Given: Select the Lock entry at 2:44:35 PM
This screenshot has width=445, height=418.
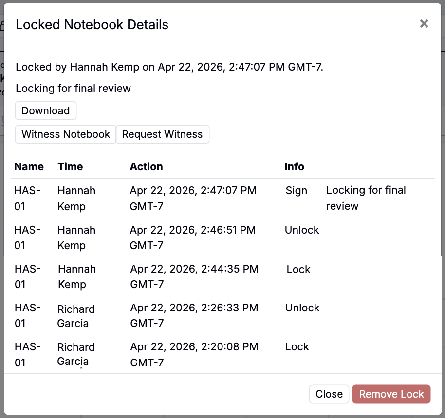Looking at the screenshot, I should coord(298,270).
